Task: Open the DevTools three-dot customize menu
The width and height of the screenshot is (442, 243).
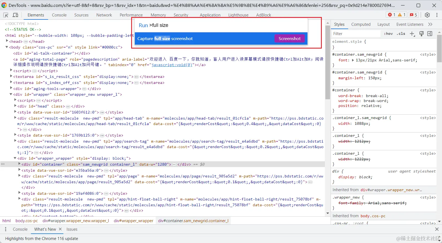Action: [x=437, y=15]
